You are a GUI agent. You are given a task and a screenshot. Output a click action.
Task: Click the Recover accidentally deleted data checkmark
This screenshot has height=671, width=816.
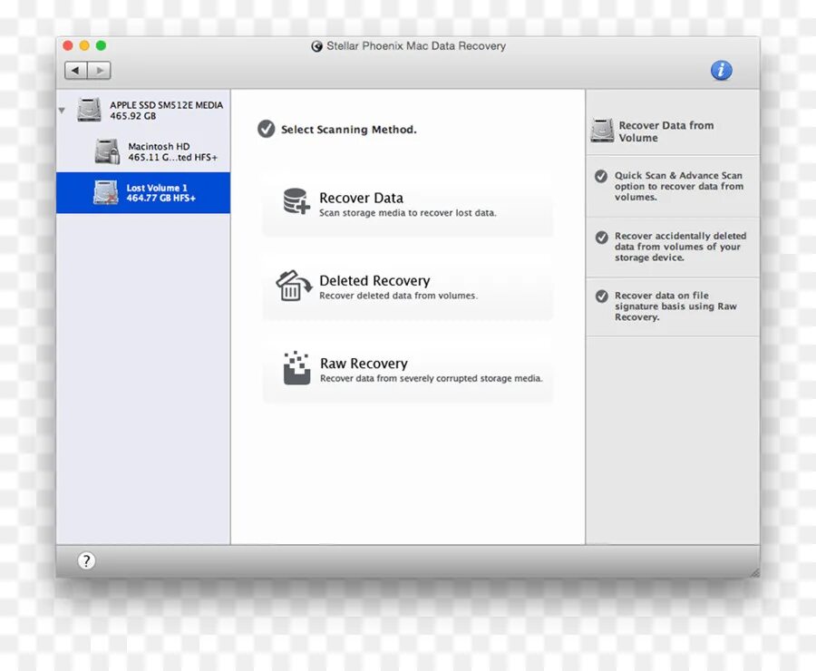click(x=601, y=238)
